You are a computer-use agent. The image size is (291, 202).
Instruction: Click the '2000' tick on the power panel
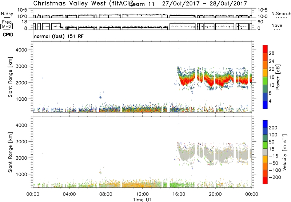[21, 82]
